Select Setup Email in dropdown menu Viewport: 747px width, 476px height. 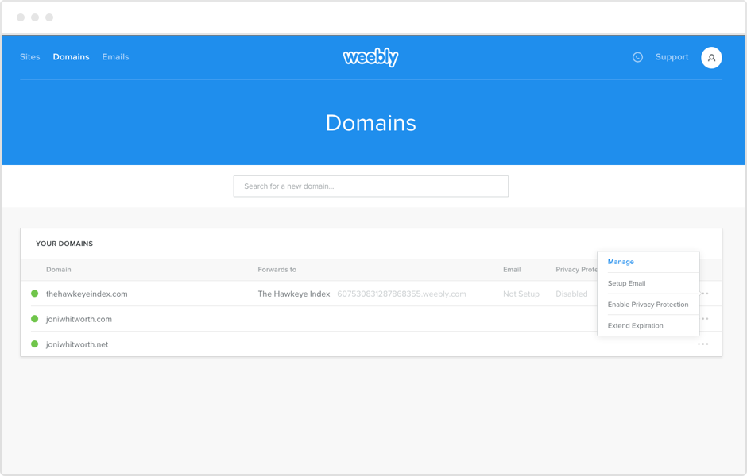coord(626,283)
